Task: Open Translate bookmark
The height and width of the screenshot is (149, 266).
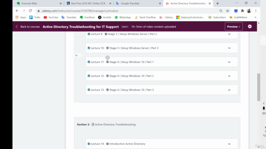Action: pyautogui.click(x=69, y=17)
